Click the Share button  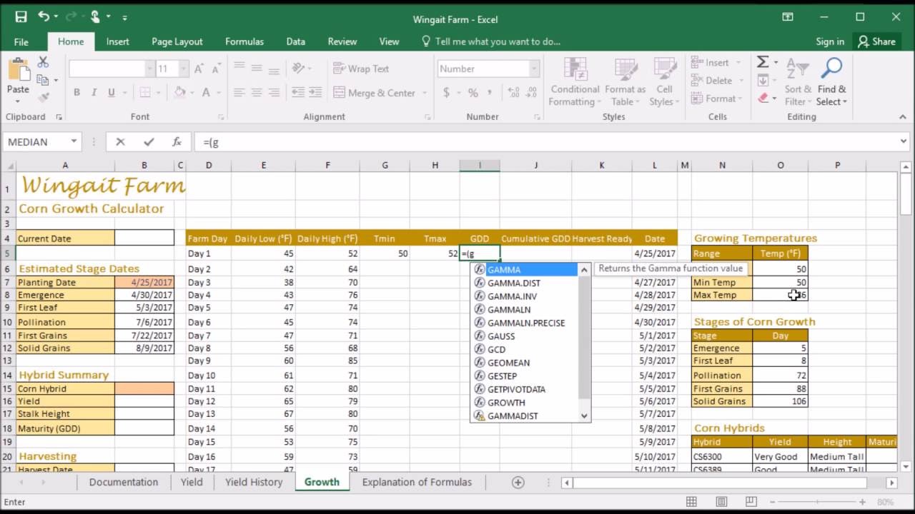coord(877,41)
